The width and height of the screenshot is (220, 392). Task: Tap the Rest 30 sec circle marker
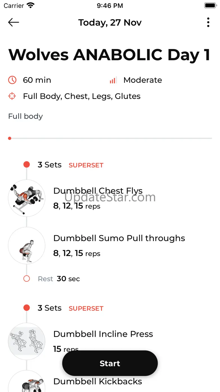(x=27, y=279)
